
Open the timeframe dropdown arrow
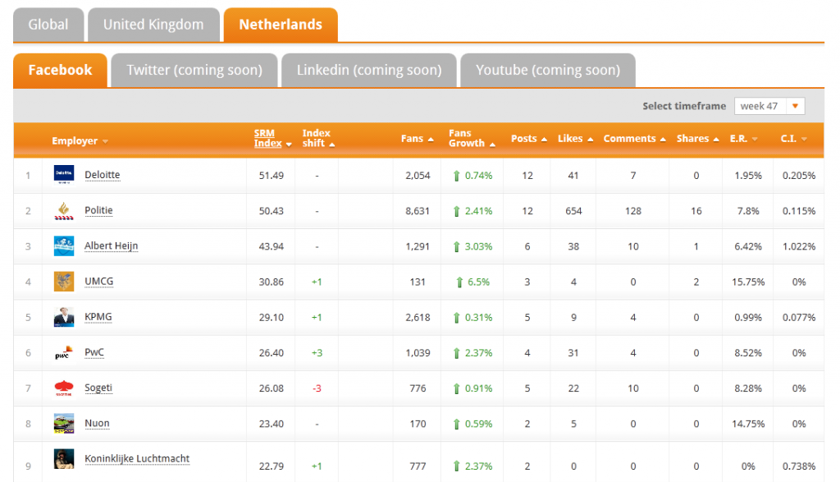point(795,106)
